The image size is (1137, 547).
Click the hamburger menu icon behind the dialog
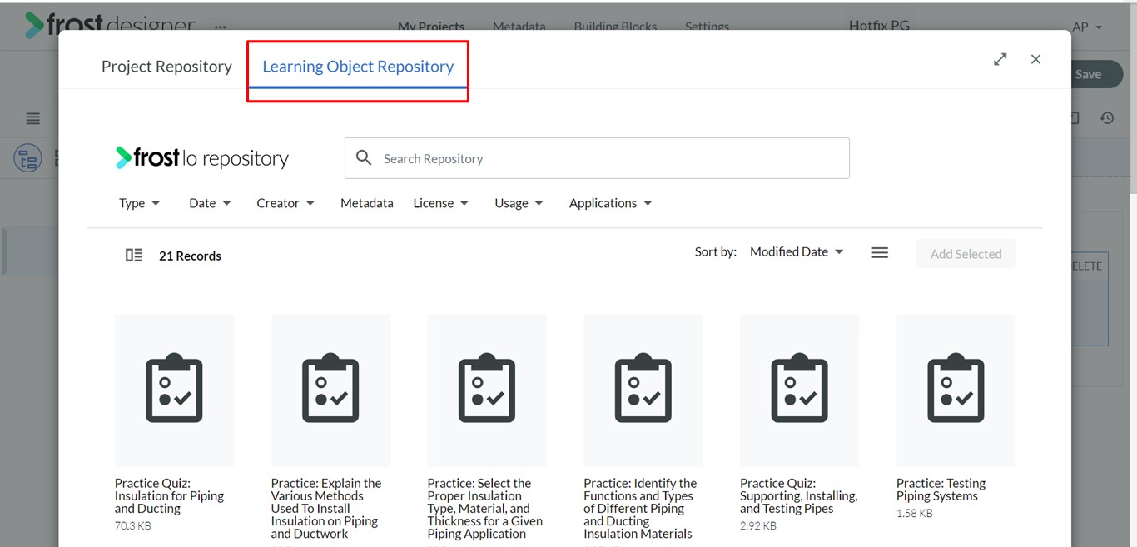(33, 118)
